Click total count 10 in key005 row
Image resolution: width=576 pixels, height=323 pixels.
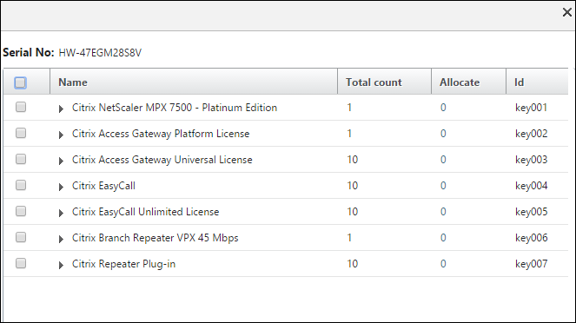coord(352,212)
